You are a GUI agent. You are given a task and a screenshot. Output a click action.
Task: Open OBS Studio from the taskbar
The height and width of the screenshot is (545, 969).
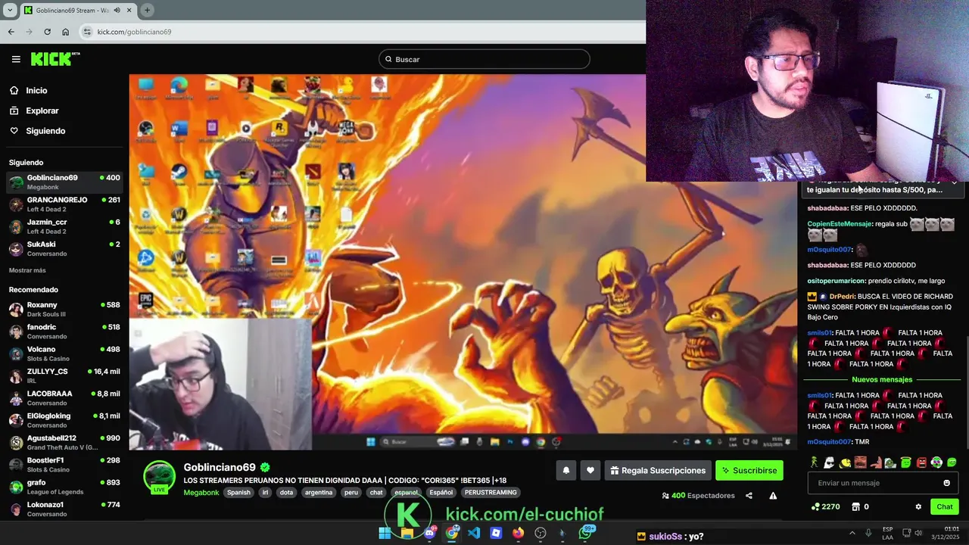click(541, 533)
